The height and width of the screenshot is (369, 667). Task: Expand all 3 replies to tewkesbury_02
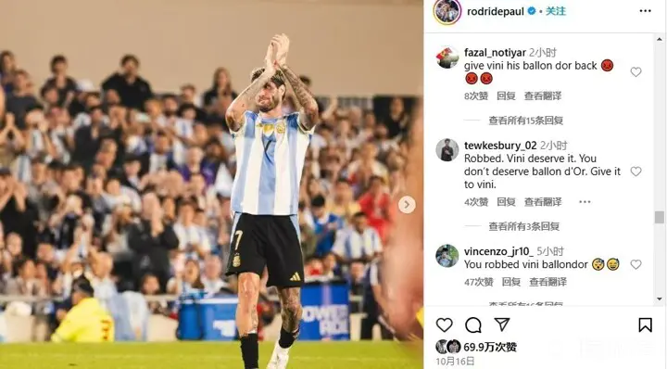point(523,226)
